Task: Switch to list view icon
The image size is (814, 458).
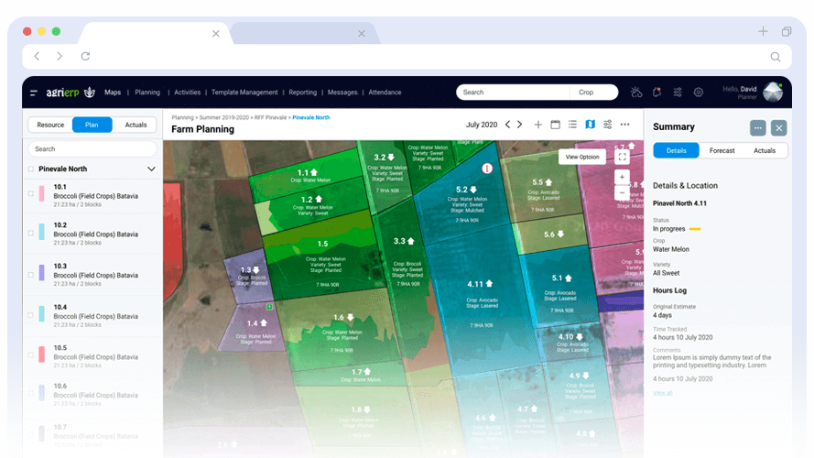Action: pyautogui.click(x=572, y=125)
